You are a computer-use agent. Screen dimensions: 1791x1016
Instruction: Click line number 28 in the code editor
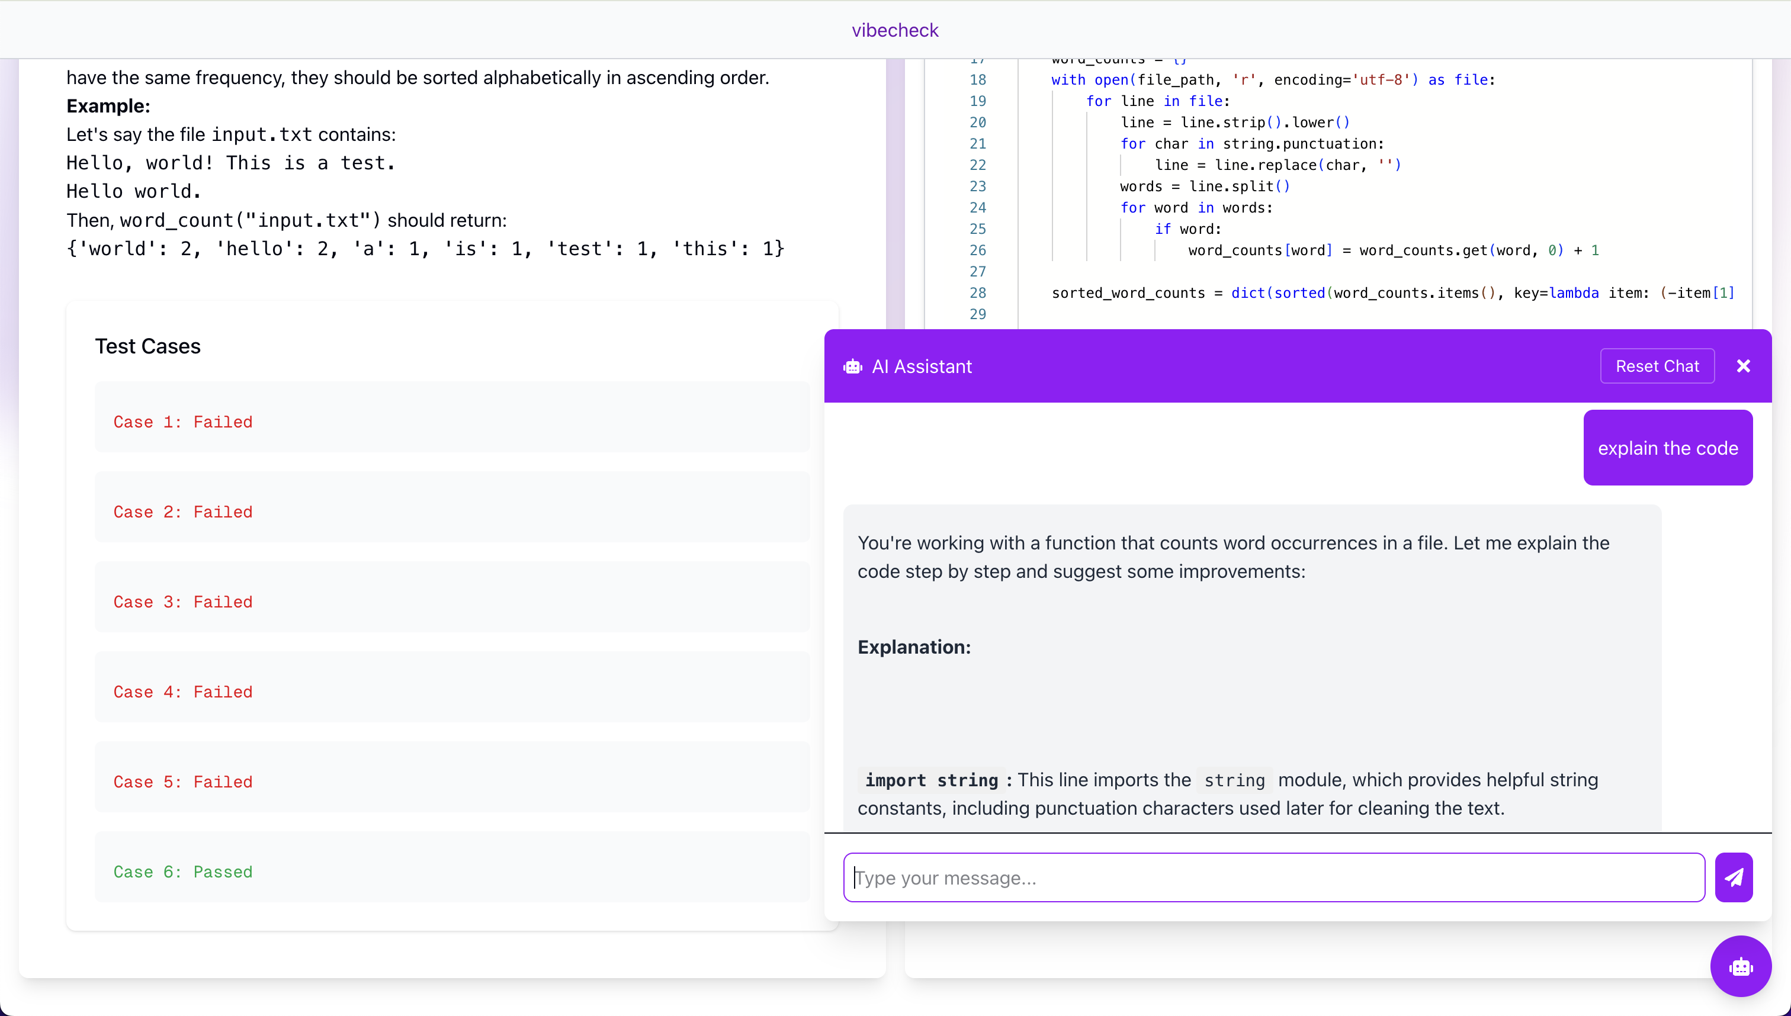[977, 293]
